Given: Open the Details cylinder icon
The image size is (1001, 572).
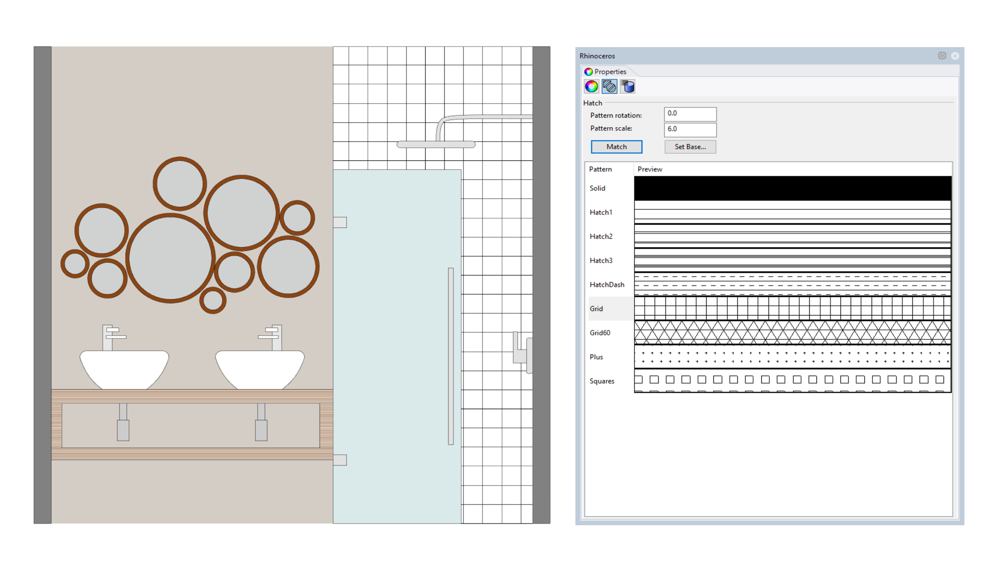Looking at the screenshot, I should pos(627,87).
